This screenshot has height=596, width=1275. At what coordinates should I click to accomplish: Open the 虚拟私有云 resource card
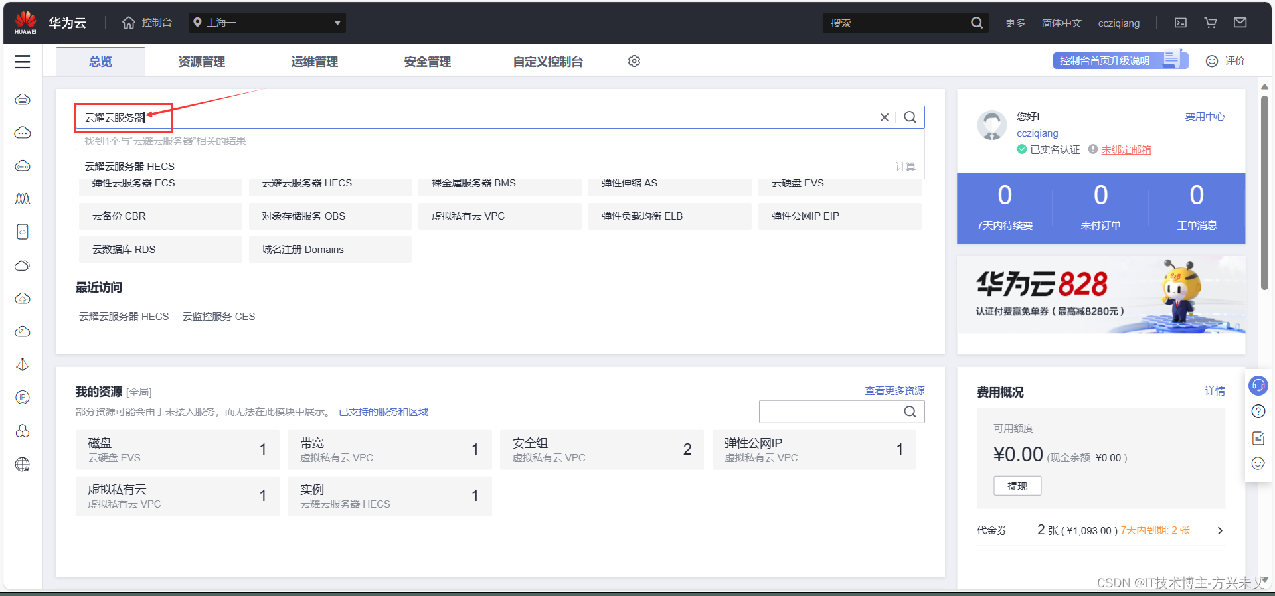(177, 496)
